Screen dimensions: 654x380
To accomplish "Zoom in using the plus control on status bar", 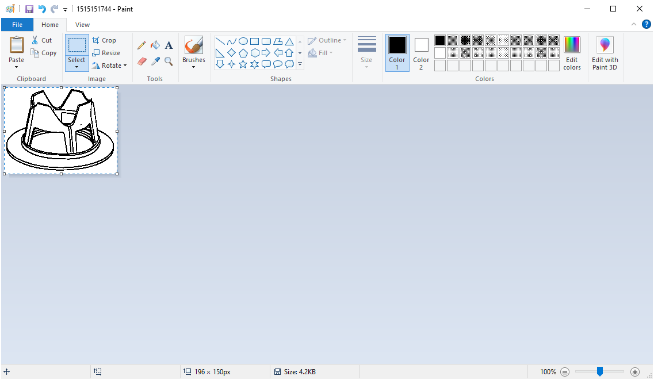I will click(634, 372).
